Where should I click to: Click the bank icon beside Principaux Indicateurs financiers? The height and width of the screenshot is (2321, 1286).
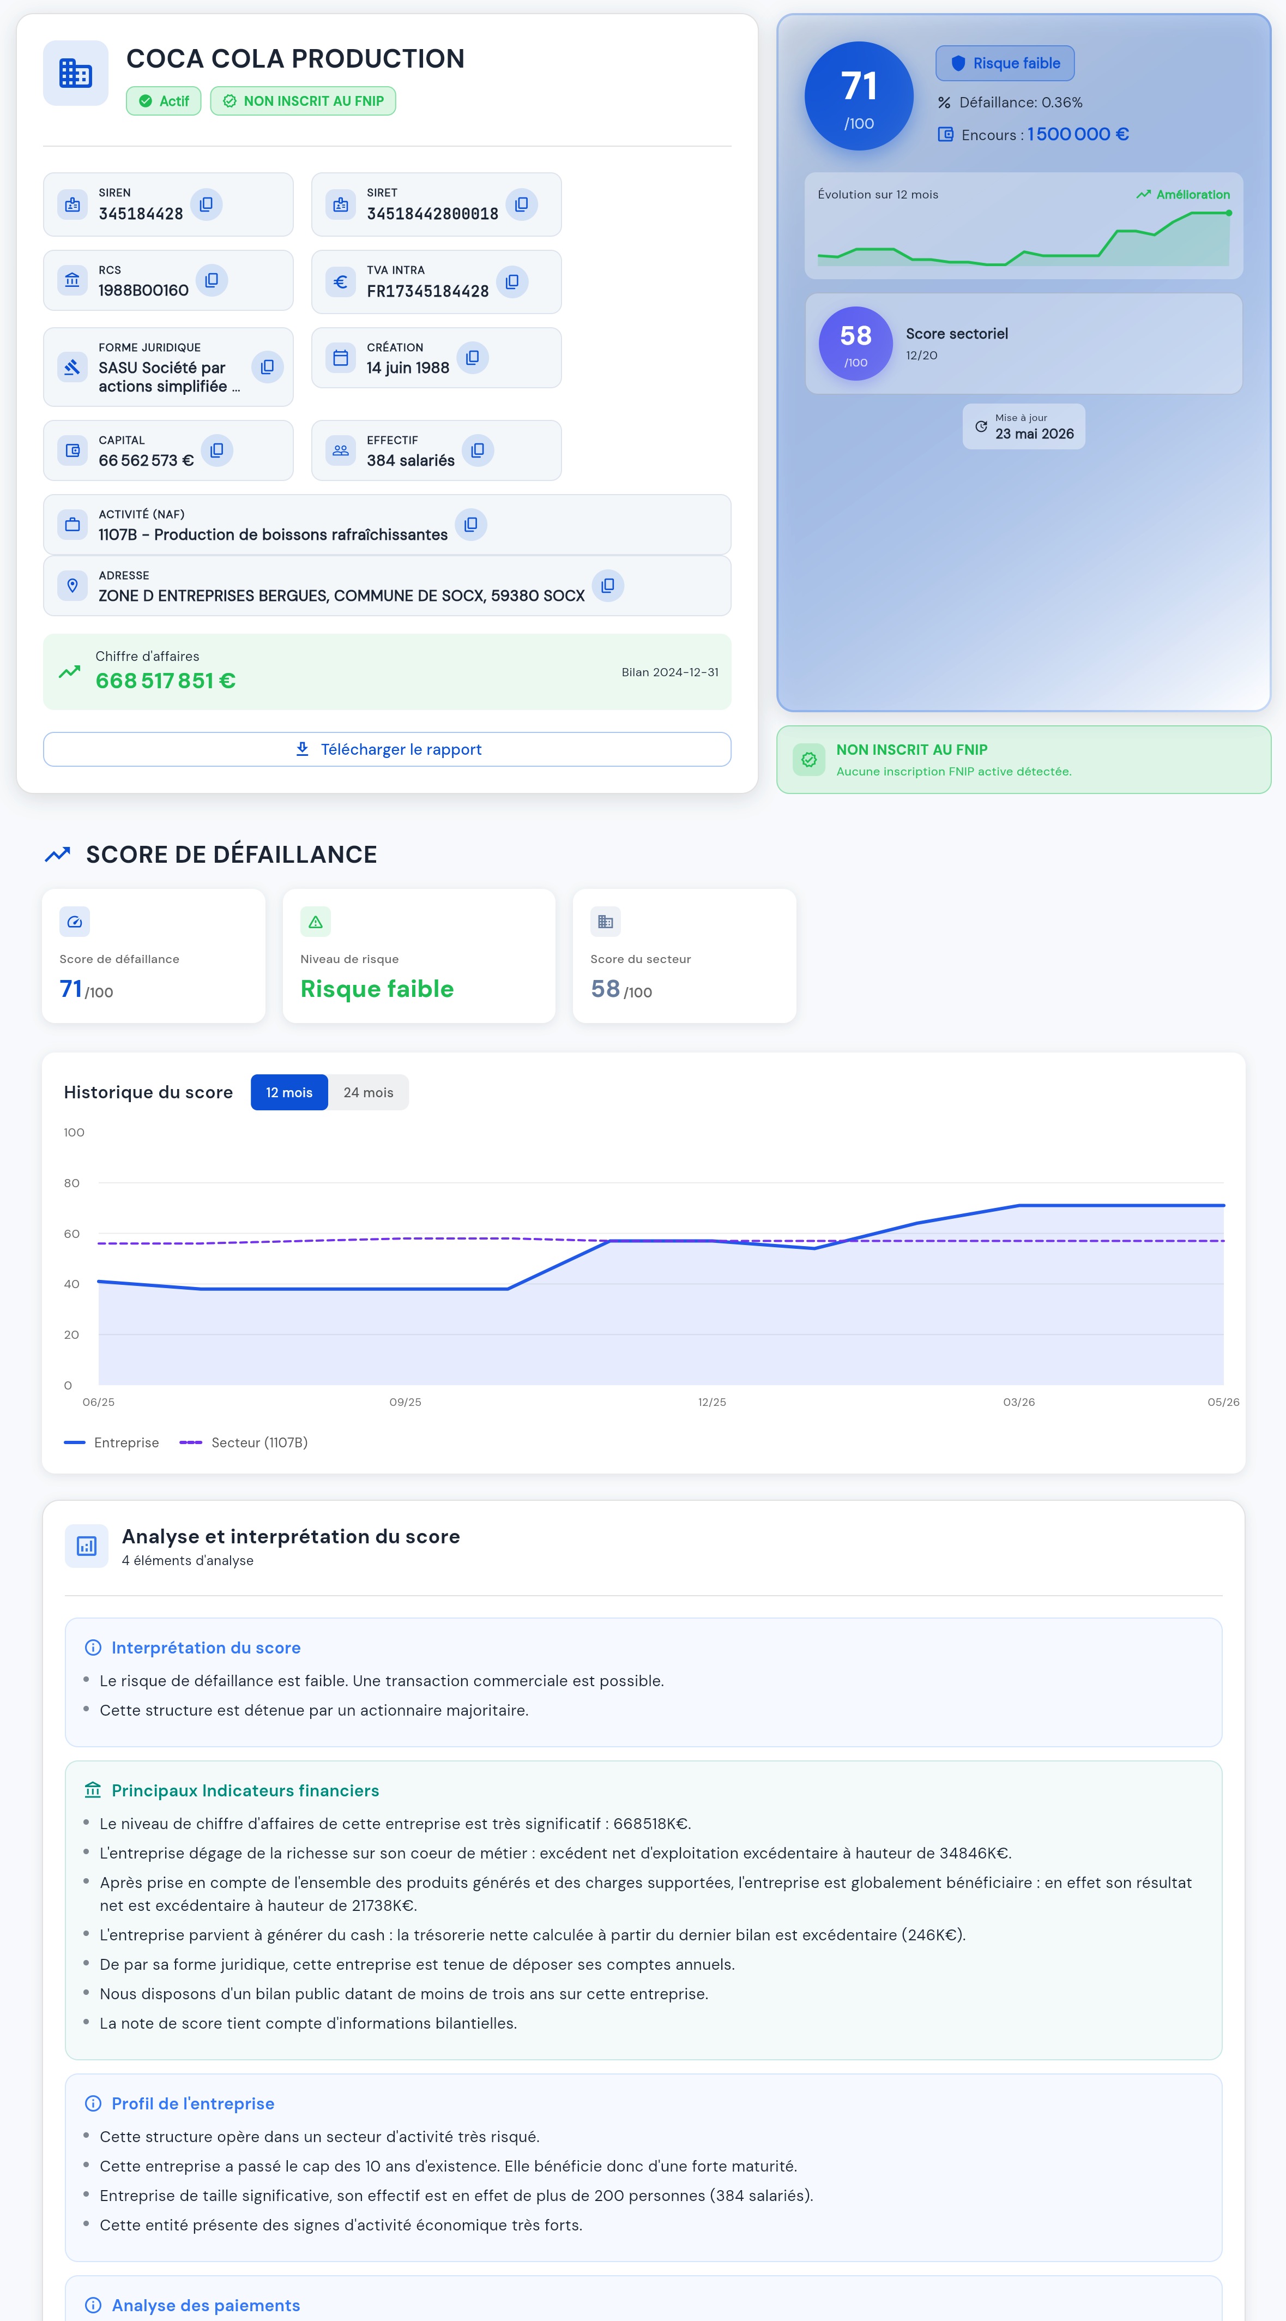93,1789
